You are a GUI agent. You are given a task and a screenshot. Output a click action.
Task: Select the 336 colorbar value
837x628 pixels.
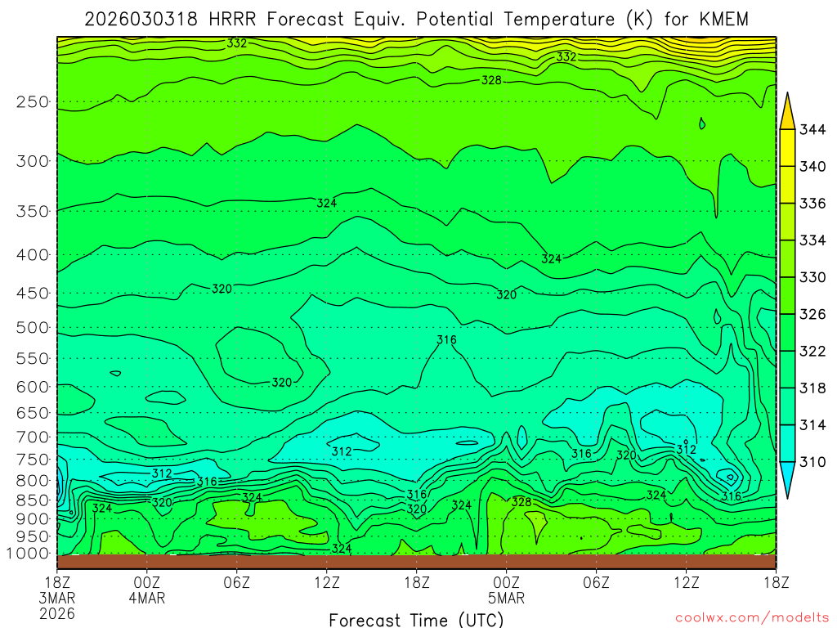coord(812,204)
